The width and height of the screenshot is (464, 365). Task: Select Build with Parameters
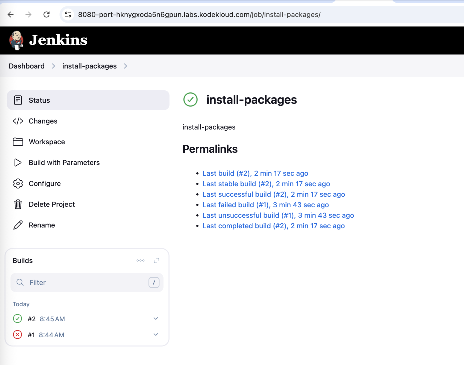click(64, 162)
